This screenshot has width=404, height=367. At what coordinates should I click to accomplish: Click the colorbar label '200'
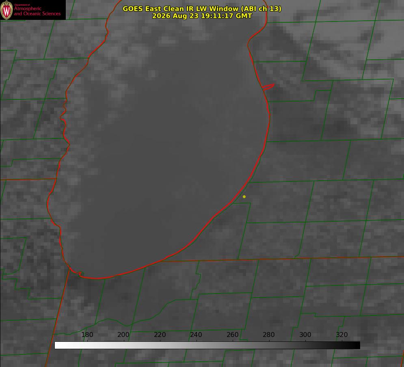tap(123, 335)
